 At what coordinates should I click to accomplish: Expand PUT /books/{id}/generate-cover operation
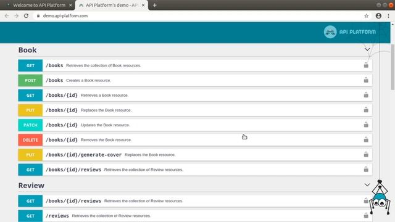pos(195,155)
